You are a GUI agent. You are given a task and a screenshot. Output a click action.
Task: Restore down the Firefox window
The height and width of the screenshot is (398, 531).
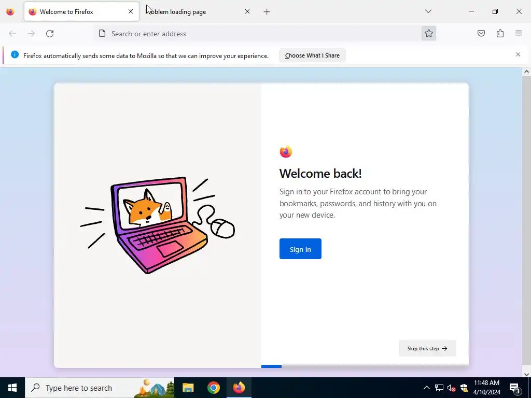(x=495, y=11)
